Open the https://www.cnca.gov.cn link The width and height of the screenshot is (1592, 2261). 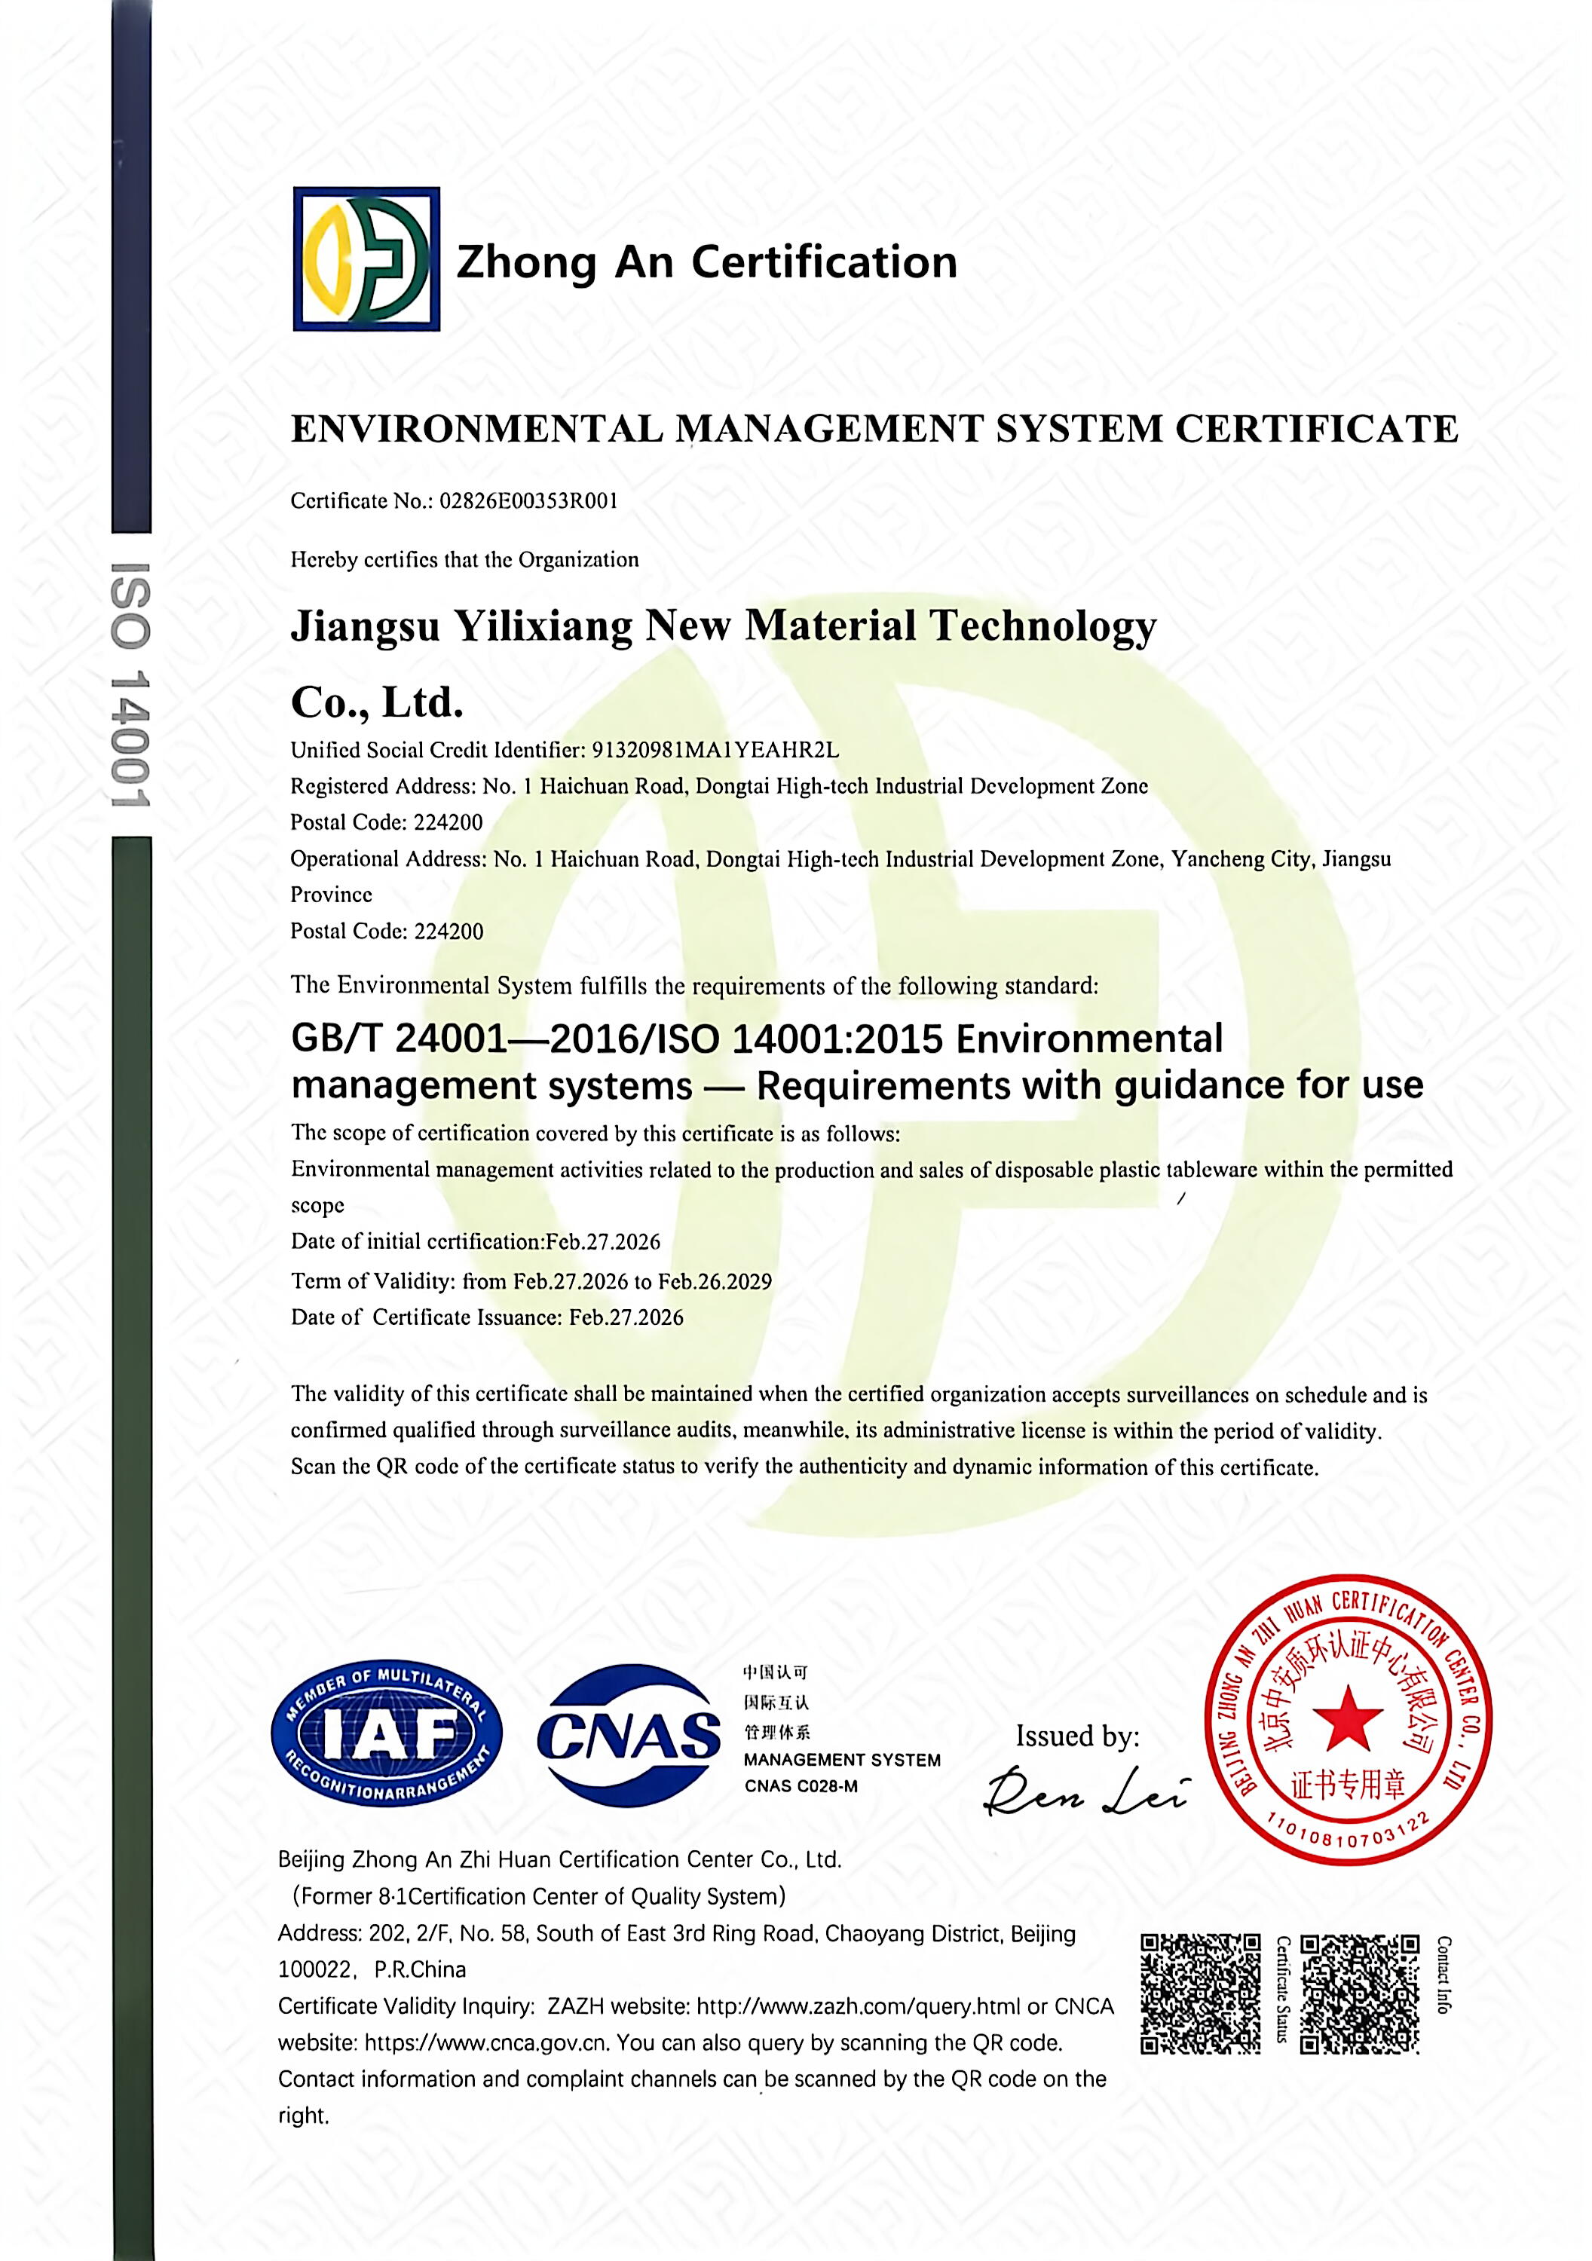click(x=487, y=2042)
